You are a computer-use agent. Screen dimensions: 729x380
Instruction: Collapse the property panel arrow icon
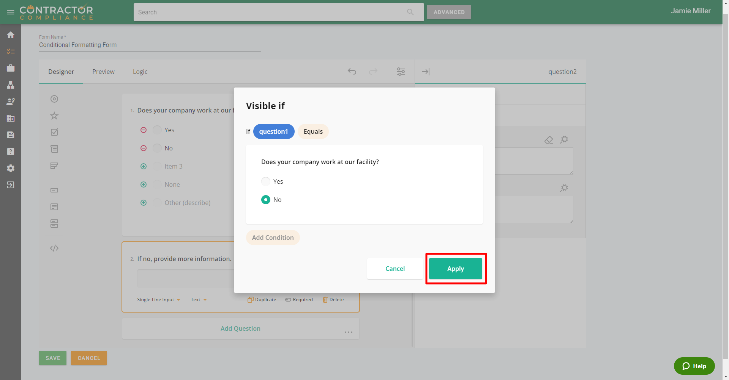point(426,71)
